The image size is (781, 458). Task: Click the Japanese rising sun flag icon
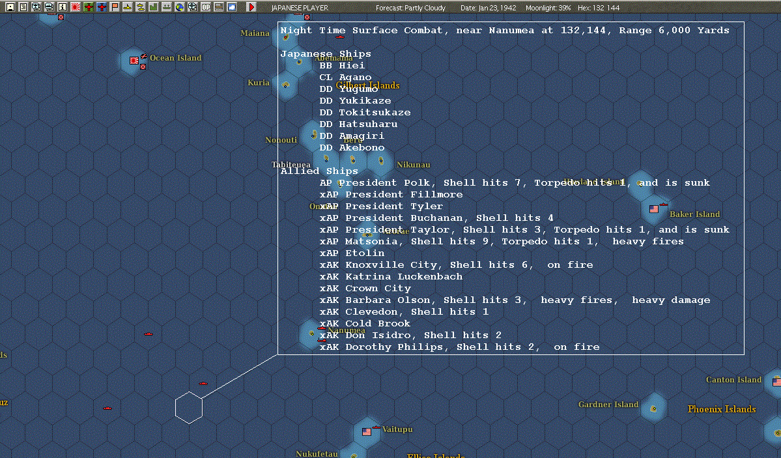point(75,7)
